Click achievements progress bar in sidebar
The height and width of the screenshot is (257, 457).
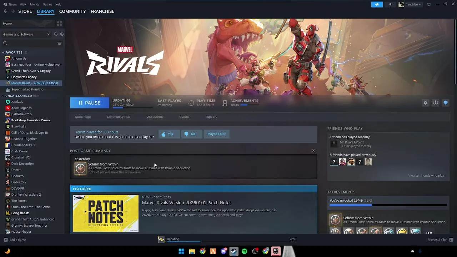tap(388, 205)
